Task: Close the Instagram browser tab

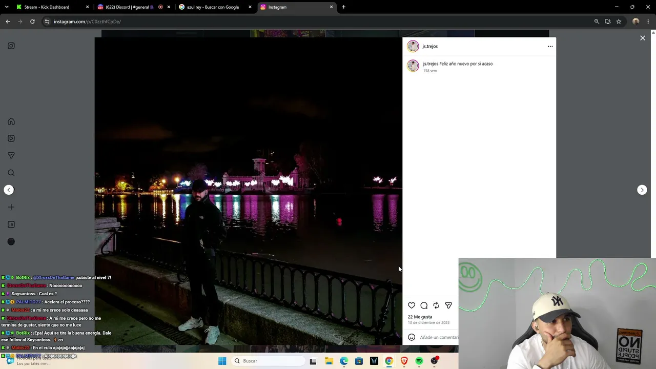Action: click(x=331, y=7)
